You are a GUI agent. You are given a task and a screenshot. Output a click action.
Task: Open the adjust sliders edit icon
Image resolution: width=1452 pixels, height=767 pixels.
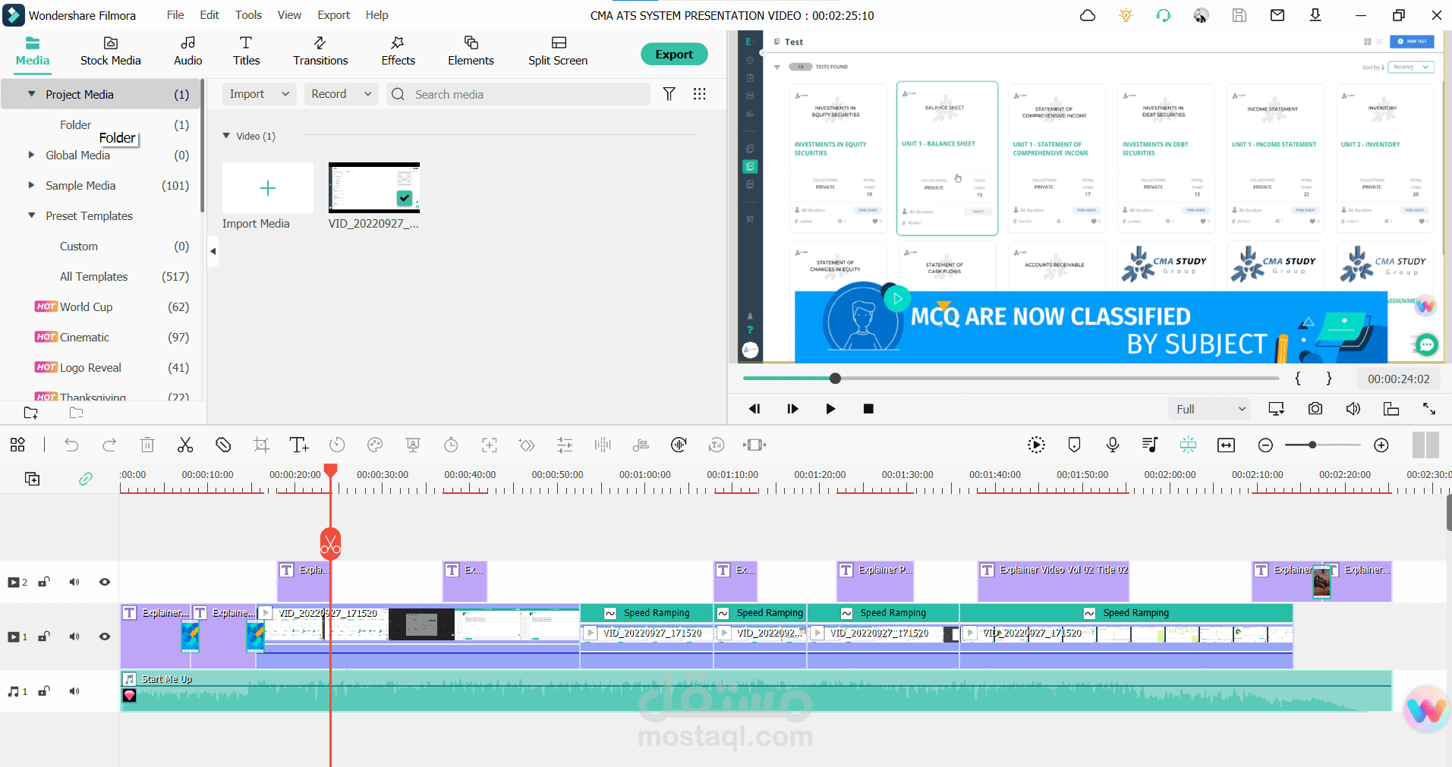565,445
